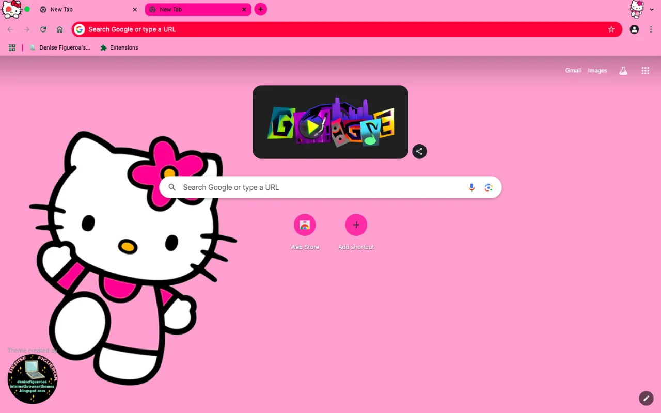The image size is (661, 413).
Task: Reload the current page
Action: click(43, 29)
